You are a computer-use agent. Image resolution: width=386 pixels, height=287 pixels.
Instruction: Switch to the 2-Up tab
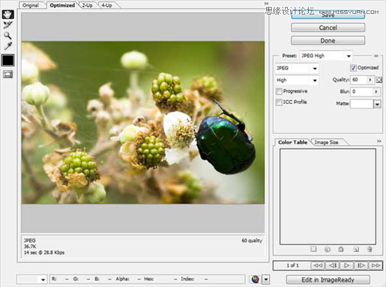coord(87,5)
